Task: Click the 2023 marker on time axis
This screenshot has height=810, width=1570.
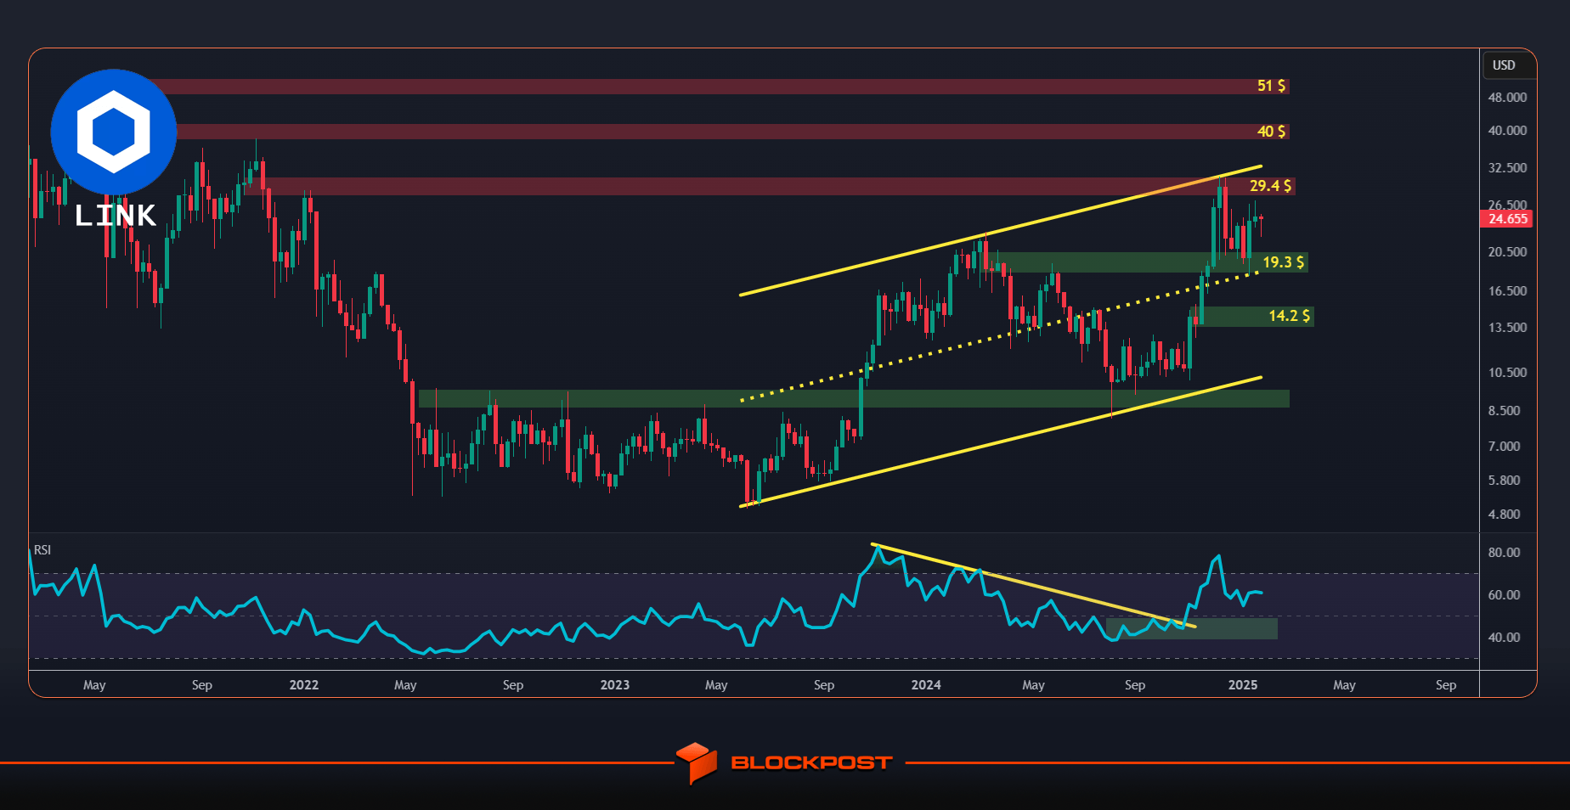Action: coord(615,685)
